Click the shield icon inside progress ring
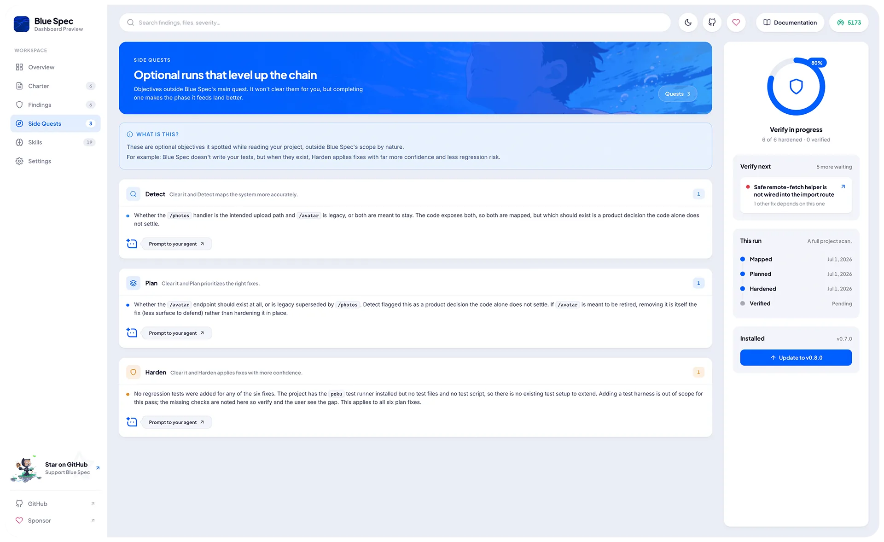This screenshot has height=542, width=884. 796,87
